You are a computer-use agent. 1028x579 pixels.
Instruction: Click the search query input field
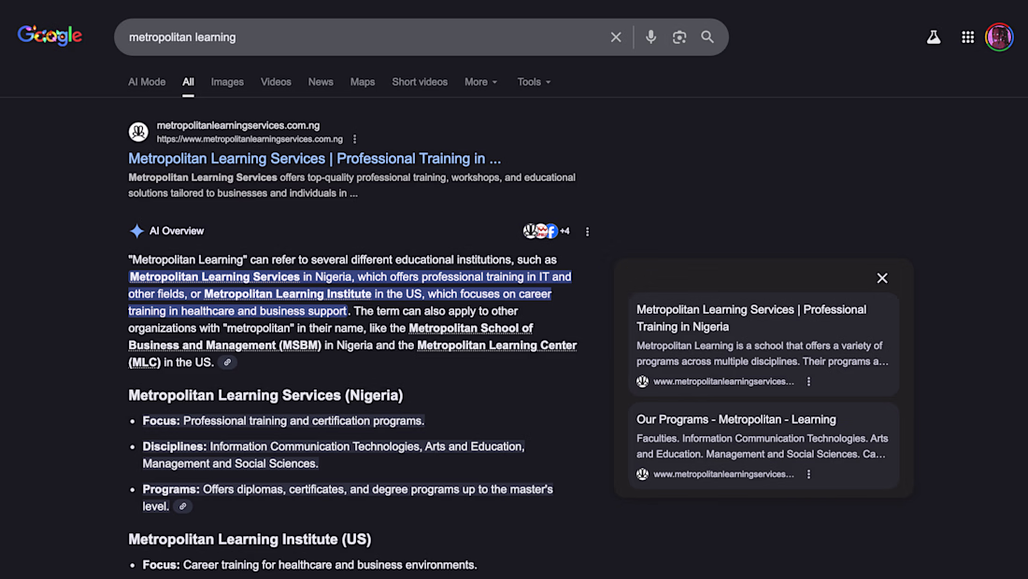click(364, 37)
